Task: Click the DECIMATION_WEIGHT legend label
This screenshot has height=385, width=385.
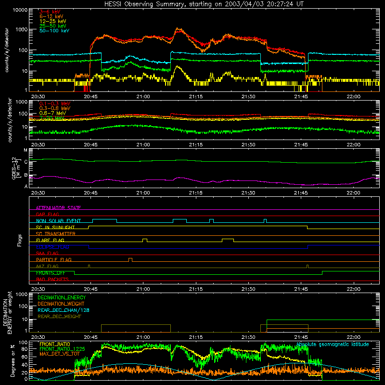Action: point(61,304)
